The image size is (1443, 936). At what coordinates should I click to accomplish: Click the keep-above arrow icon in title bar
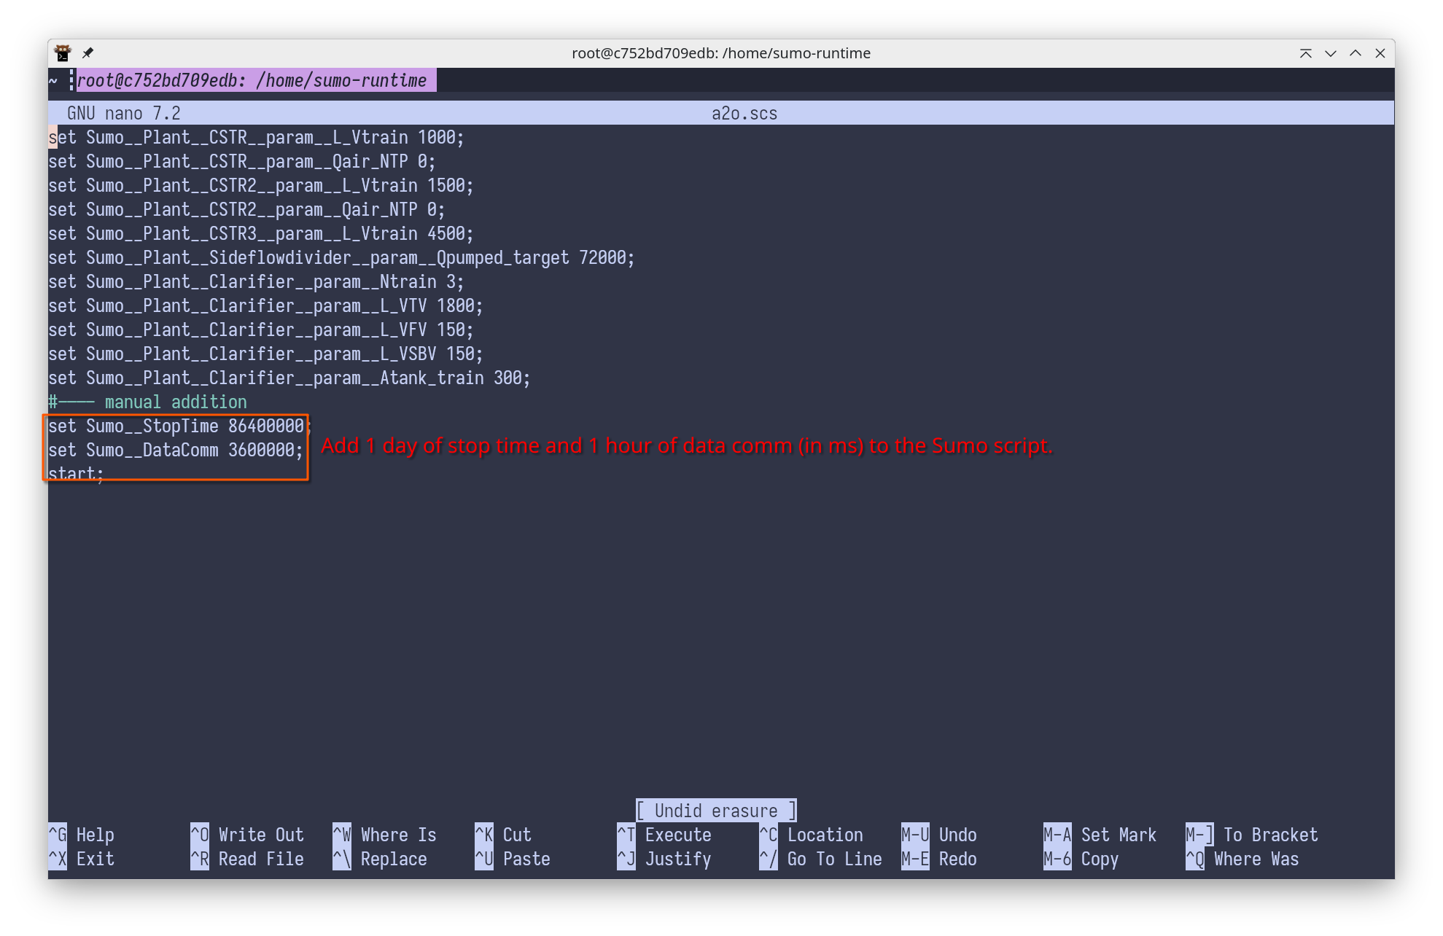click(1305, 53)
